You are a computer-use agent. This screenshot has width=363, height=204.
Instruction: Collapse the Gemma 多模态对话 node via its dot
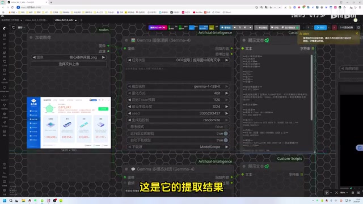pos(126,169)
